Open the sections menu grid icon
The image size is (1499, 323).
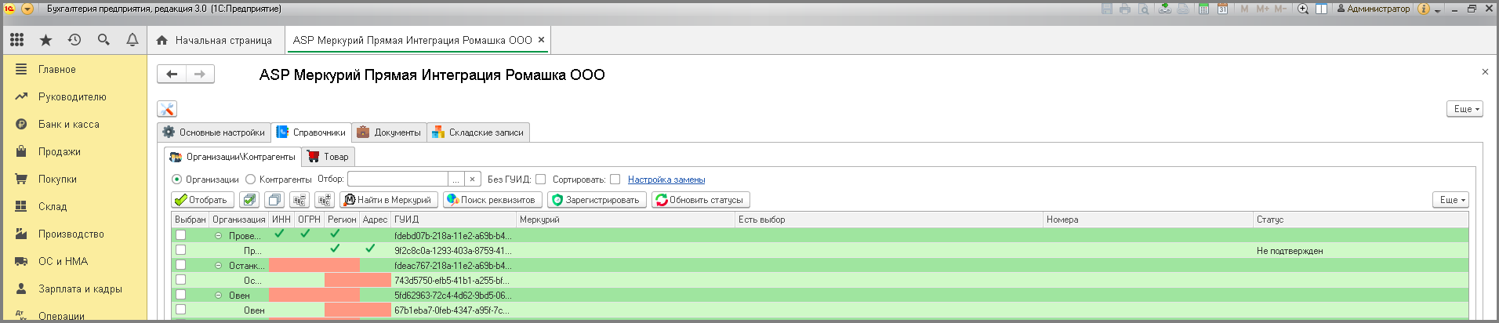[17, 39]
